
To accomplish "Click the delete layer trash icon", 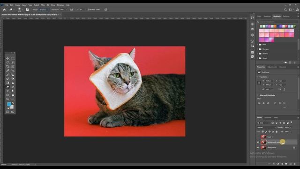I will (x=295, y=164).
